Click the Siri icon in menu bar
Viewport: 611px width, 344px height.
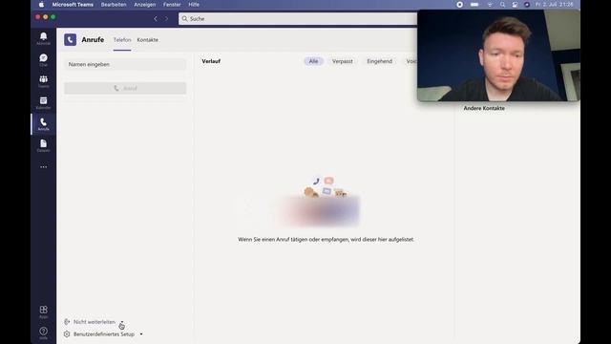527,5
